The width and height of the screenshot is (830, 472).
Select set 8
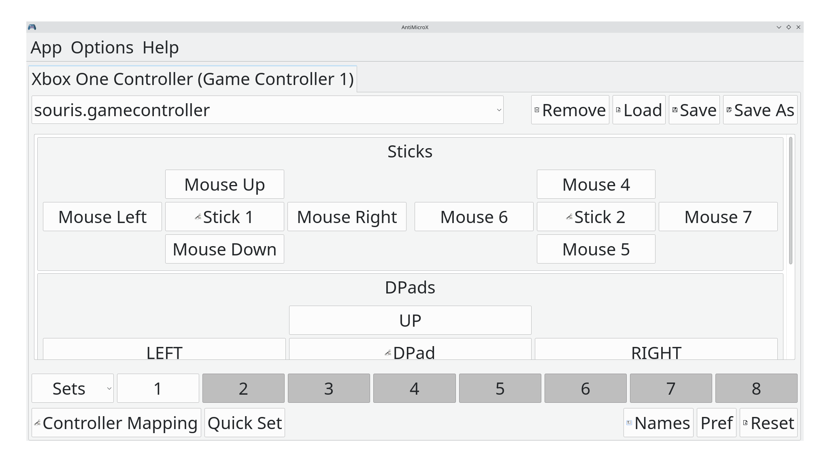tap(756, 388)
